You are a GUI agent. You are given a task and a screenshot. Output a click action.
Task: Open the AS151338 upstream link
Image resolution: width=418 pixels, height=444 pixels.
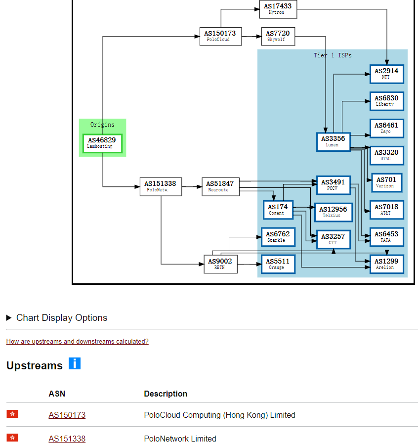pyautogui.click(x=67, y=439)
